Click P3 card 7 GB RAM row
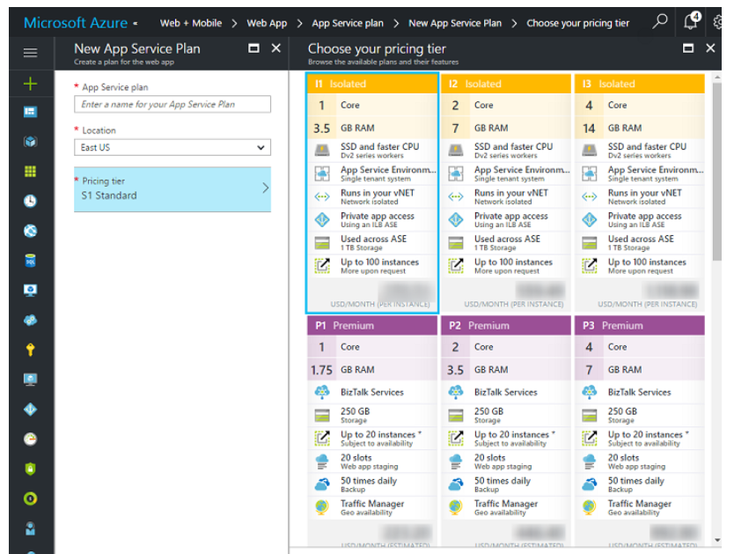The height and width of the screenshot is (554, 734). pos(640,370)
